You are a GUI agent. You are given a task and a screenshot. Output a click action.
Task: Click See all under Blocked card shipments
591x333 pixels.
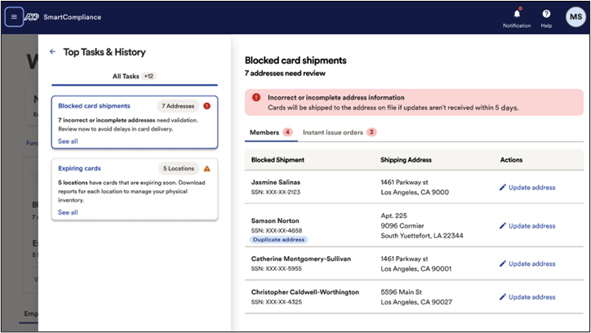click(68, 141)
